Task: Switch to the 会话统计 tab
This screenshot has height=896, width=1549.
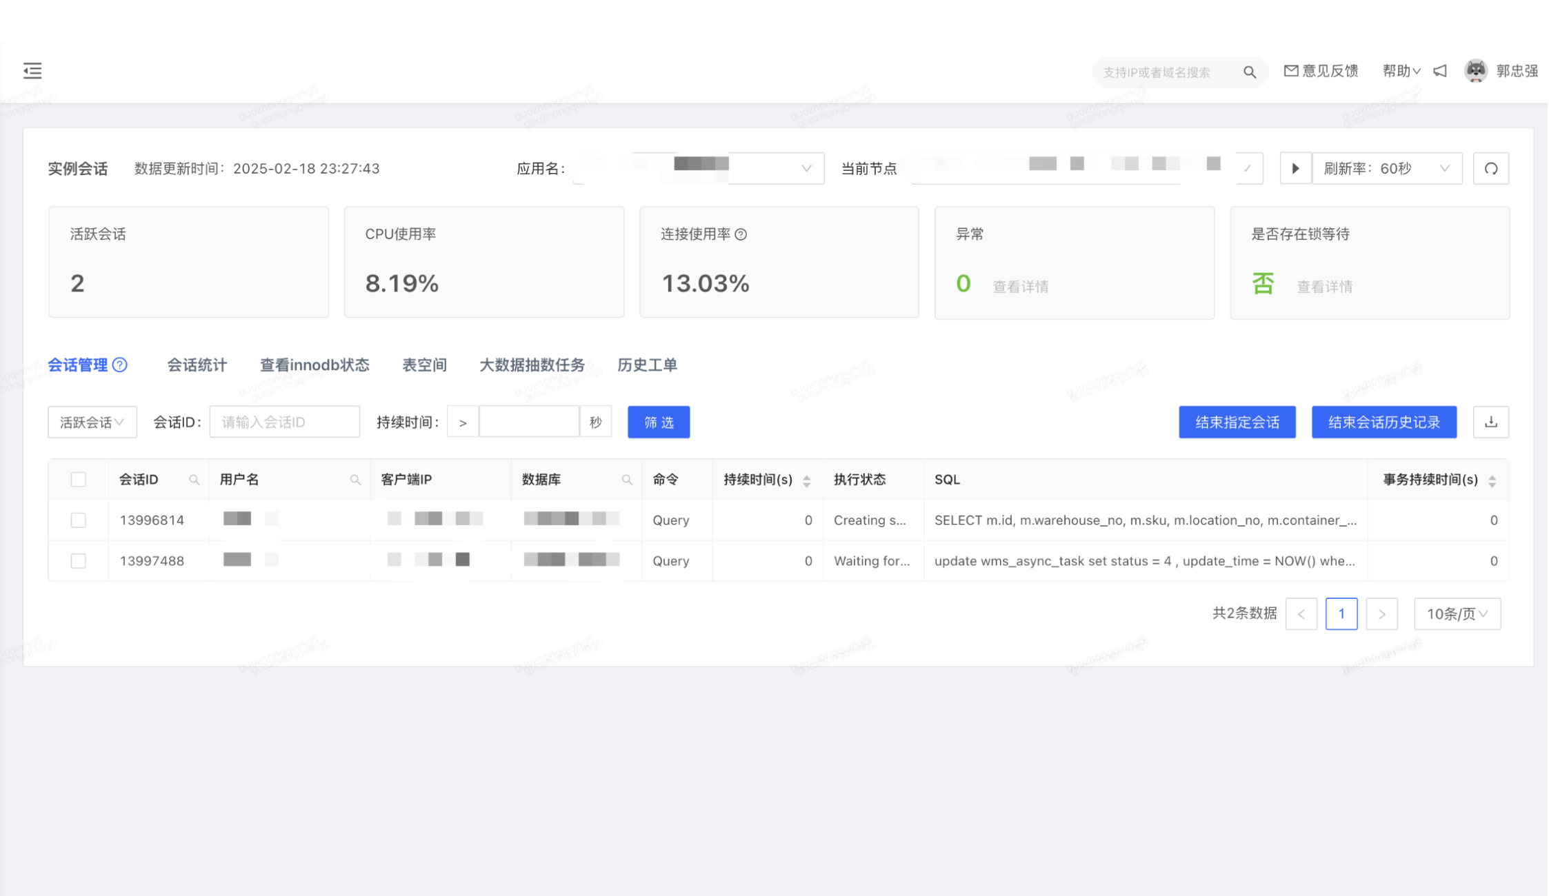Action: pyautogui.click(x=198, y=365)
